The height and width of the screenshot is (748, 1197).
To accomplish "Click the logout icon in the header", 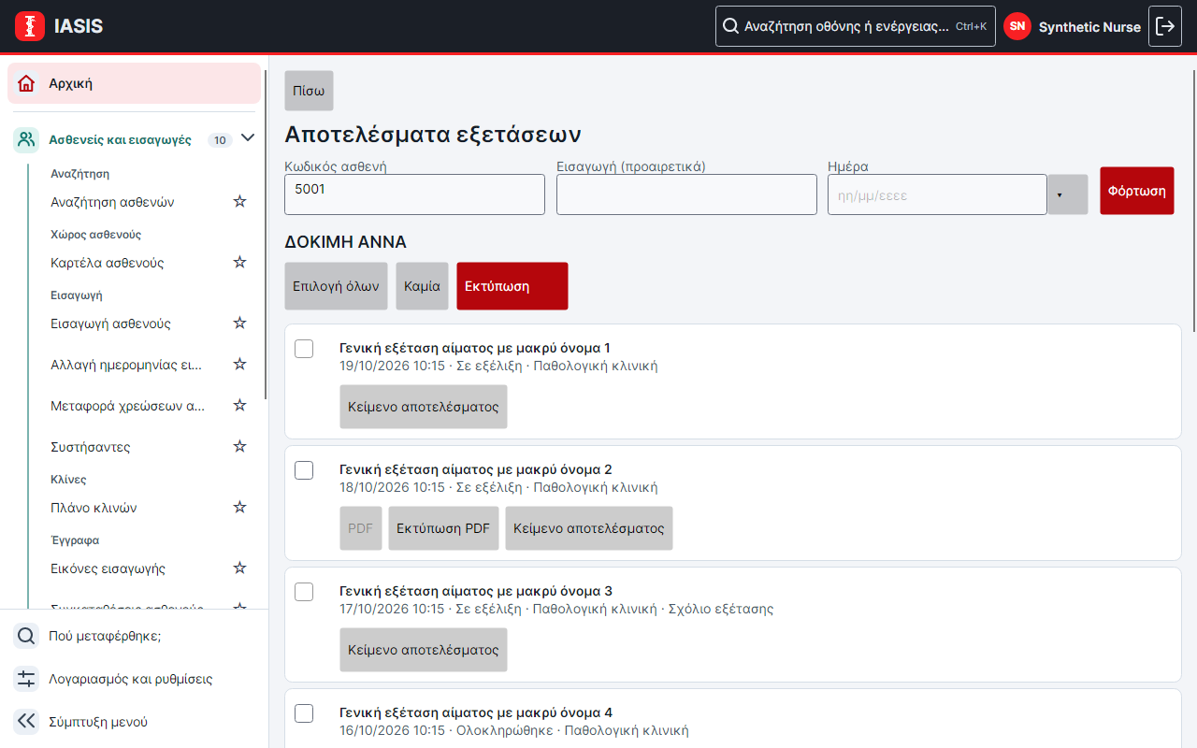I will click(1165, 26).
